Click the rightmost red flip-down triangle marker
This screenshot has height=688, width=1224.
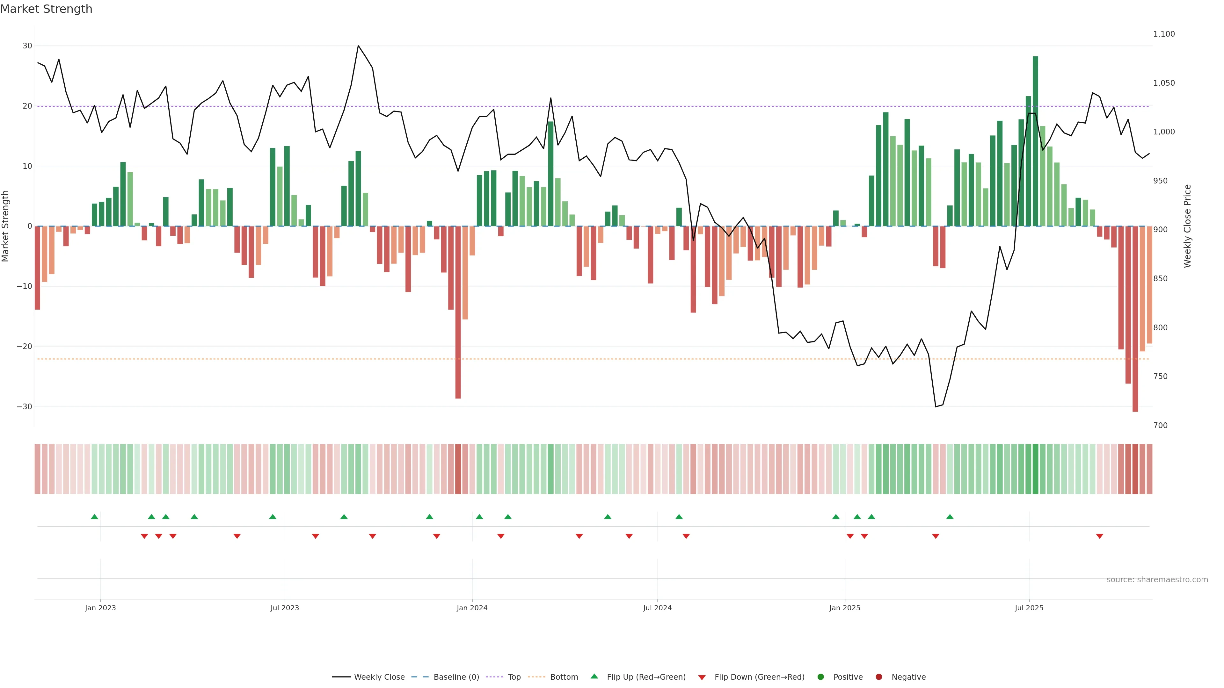(x=1099, y=536)
